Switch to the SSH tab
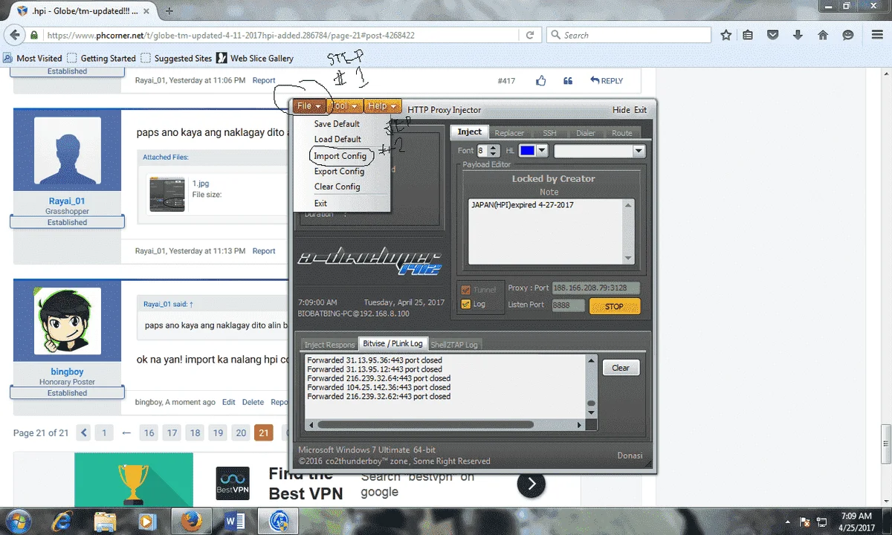The width and height of the screenshot is (892, 535). 549,133
